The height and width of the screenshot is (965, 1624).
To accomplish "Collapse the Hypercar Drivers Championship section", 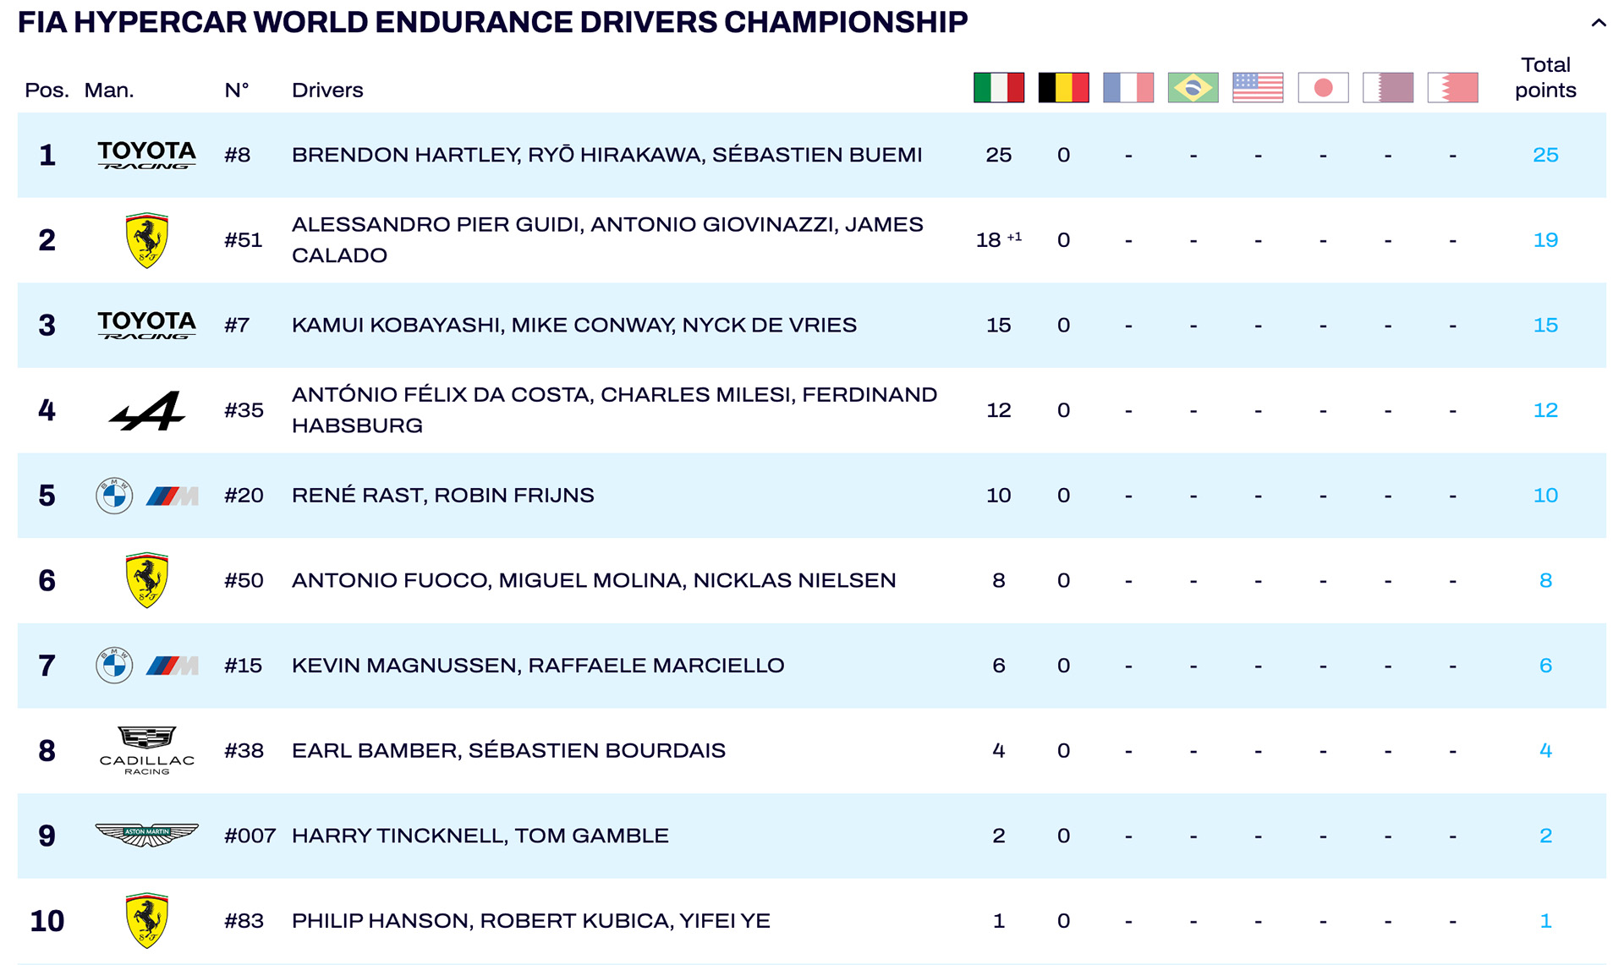I will tap(1598, 23).
